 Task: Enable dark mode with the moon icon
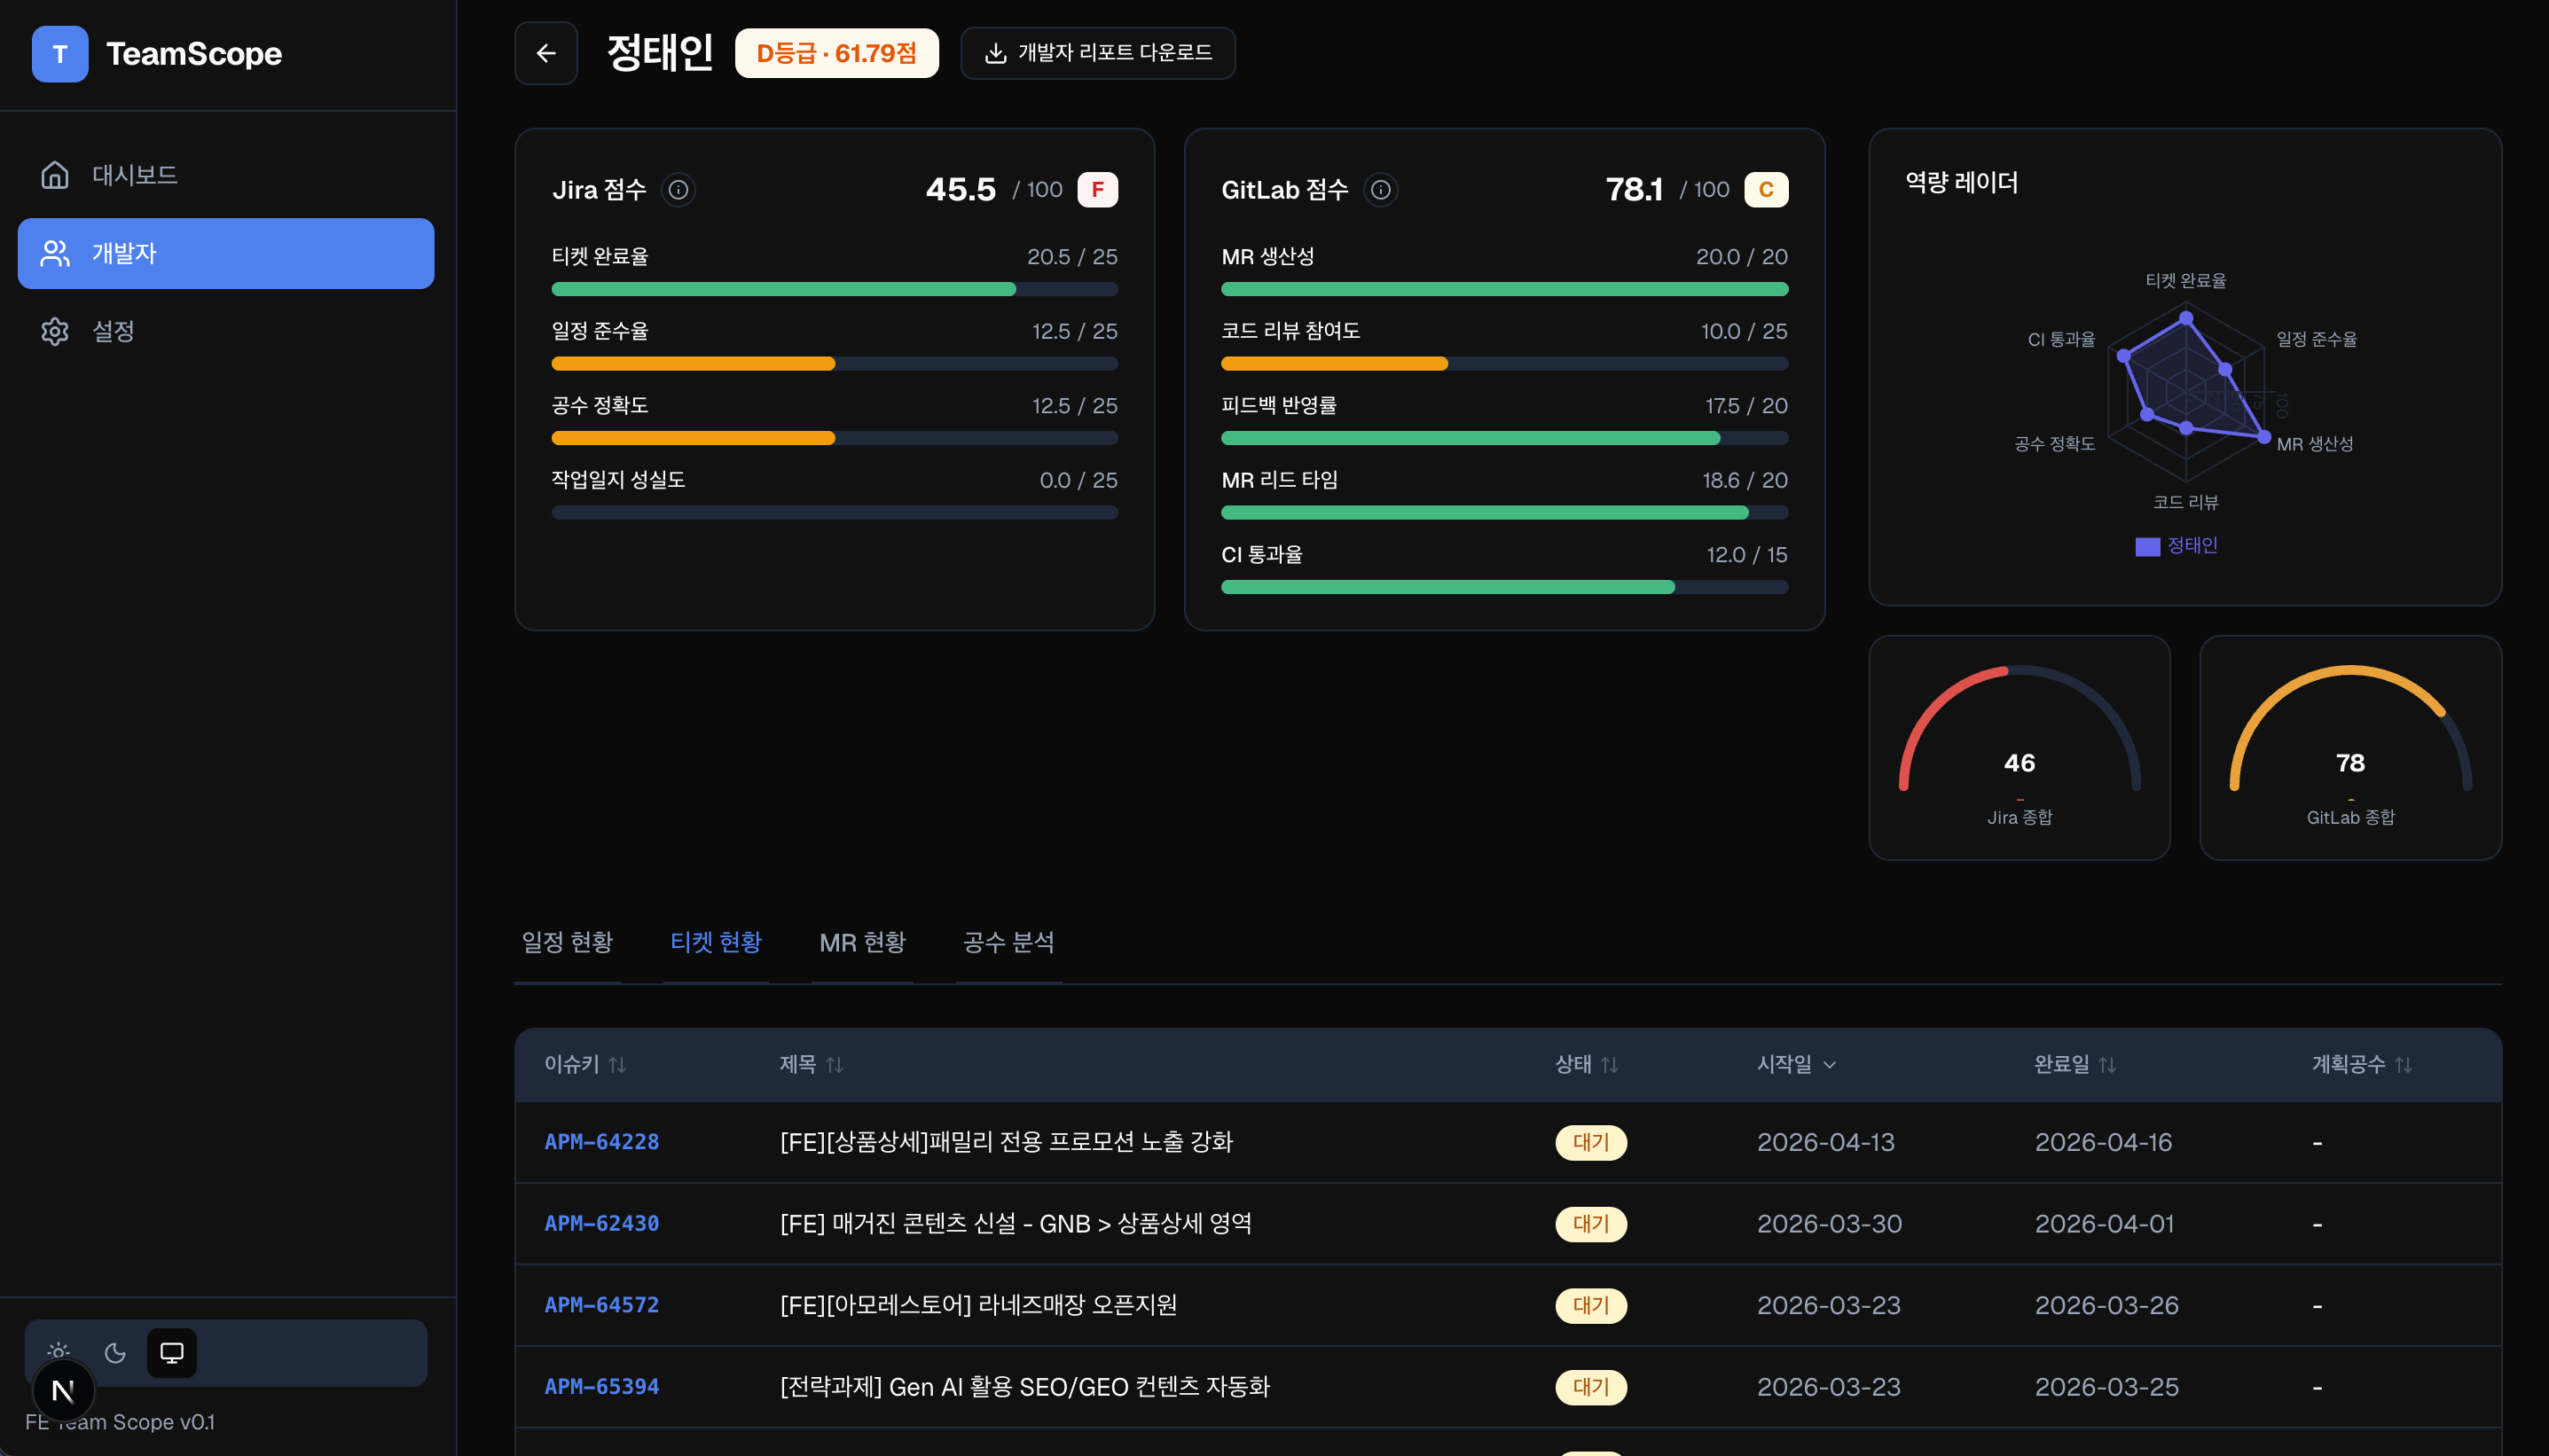[115, 1351]
